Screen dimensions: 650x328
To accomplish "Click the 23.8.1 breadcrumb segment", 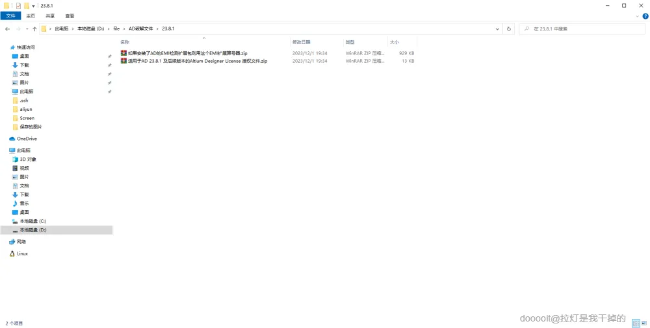I will [x=168, y=29].
